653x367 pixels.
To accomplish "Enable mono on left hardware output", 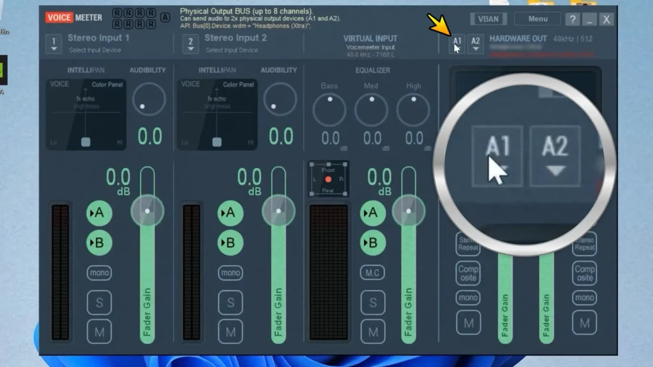I will coord(468,298).
